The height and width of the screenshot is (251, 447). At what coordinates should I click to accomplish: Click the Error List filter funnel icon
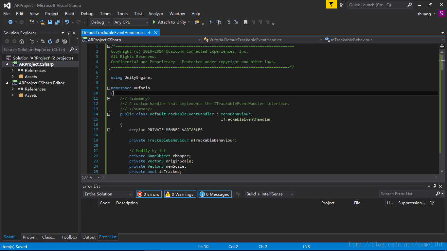(x=432, y=203)
